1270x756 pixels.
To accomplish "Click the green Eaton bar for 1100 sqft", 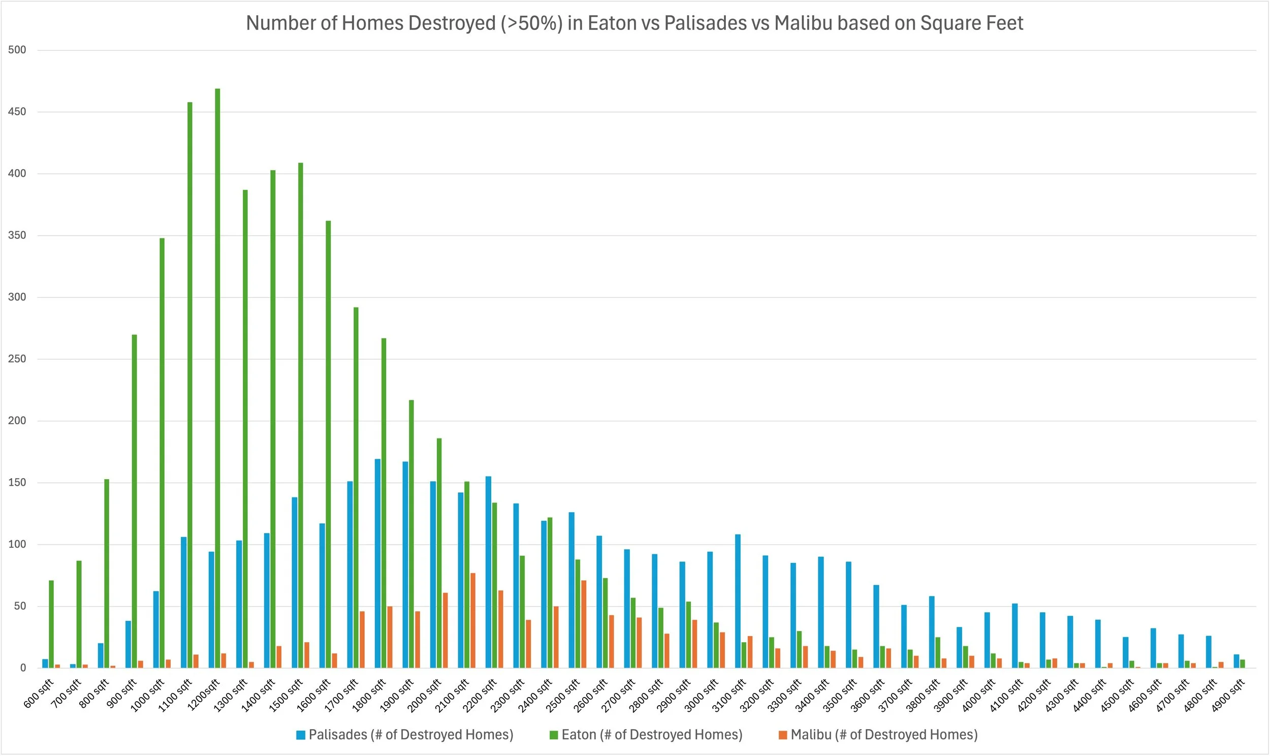I will [190, 385].
